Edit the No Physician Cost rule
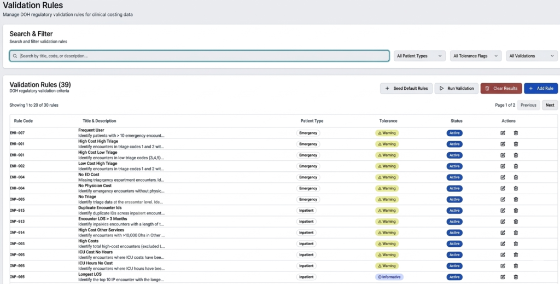The image size is (560, 284). [x=503, y=188]
